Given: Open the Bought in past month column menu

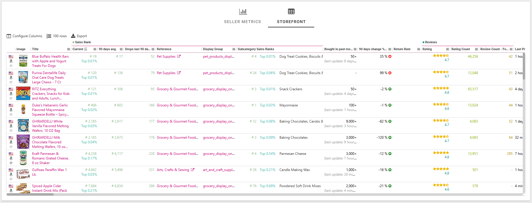Looking at the screenshot, I should (x=355, y=49).
